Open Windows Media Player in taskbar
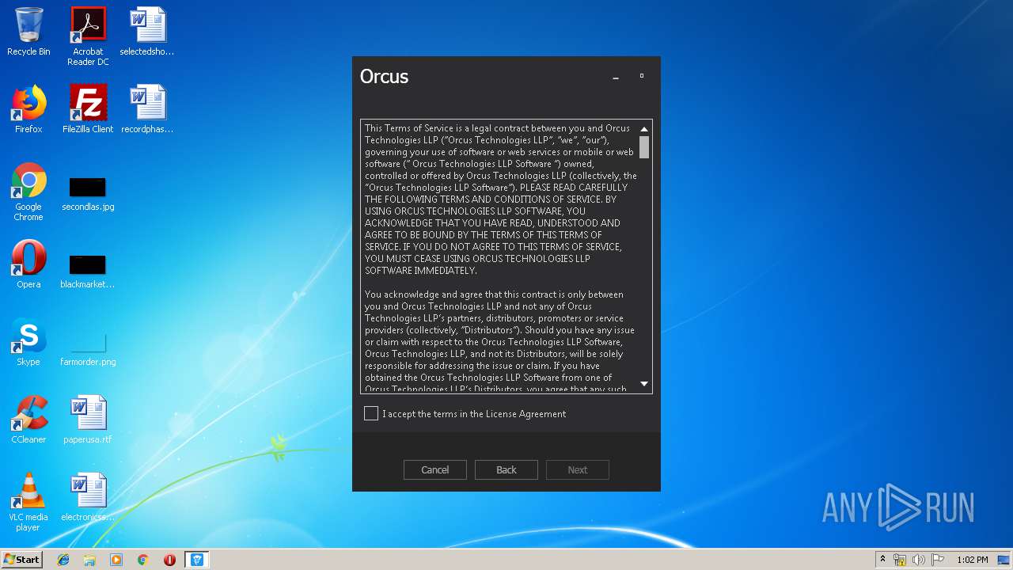 click(x=116, y=560)
